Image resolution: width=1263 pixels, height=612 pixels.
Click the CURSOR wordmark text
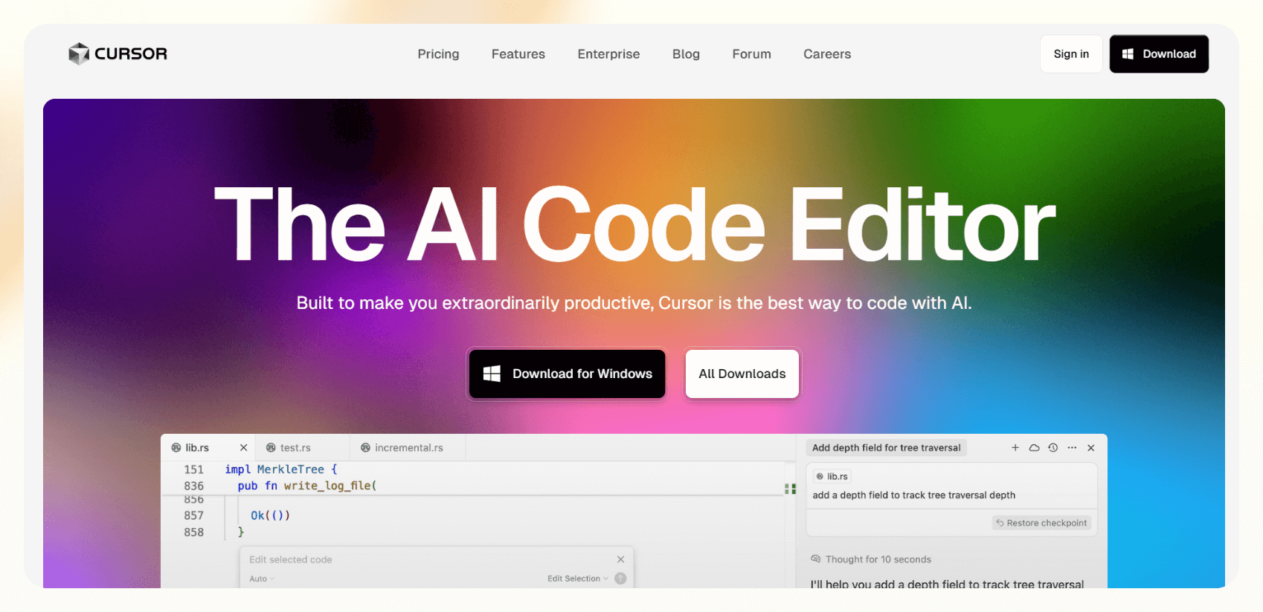(131, 53)
